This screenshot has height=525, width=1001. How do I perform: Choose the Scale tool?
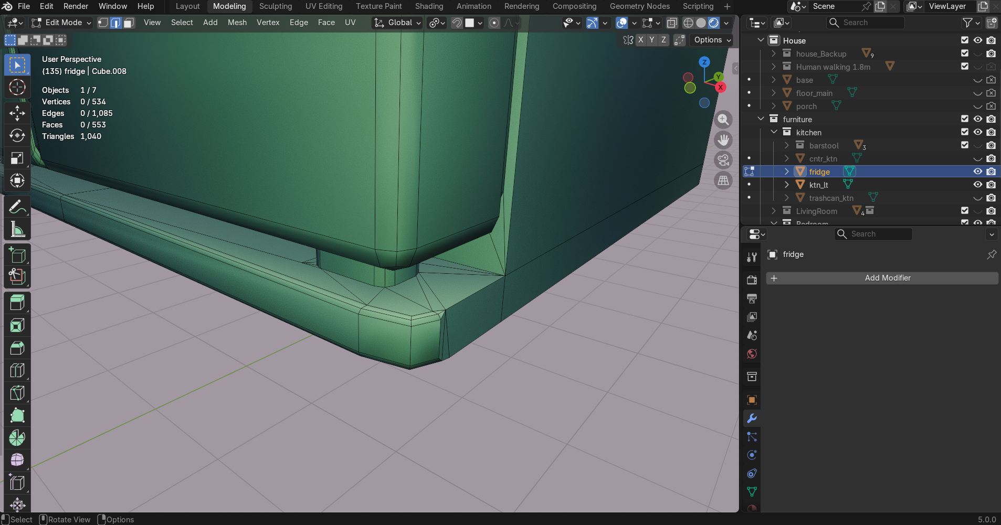(17, 158)
